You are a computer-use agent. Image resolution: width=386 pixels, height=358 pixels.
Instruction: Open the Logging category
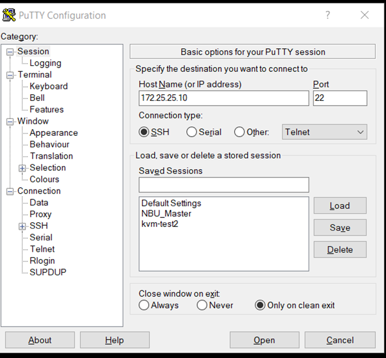[45, 63]
